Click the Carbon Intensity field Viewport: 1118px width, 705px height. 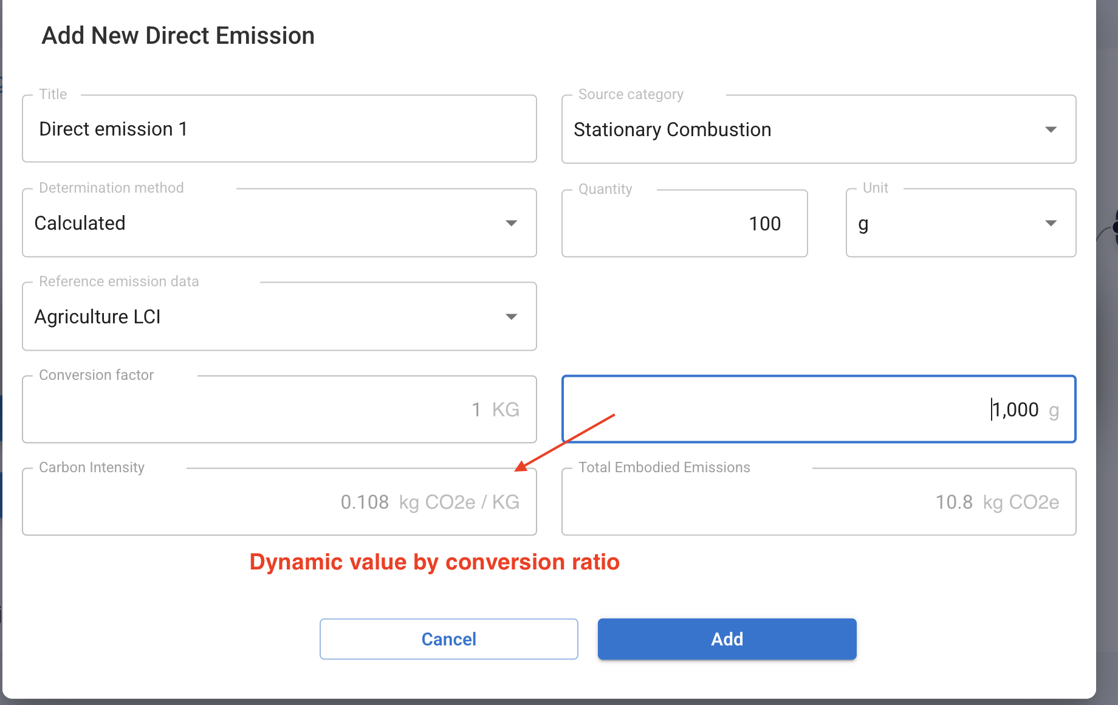pyautogui.click(x=279, y=502)
